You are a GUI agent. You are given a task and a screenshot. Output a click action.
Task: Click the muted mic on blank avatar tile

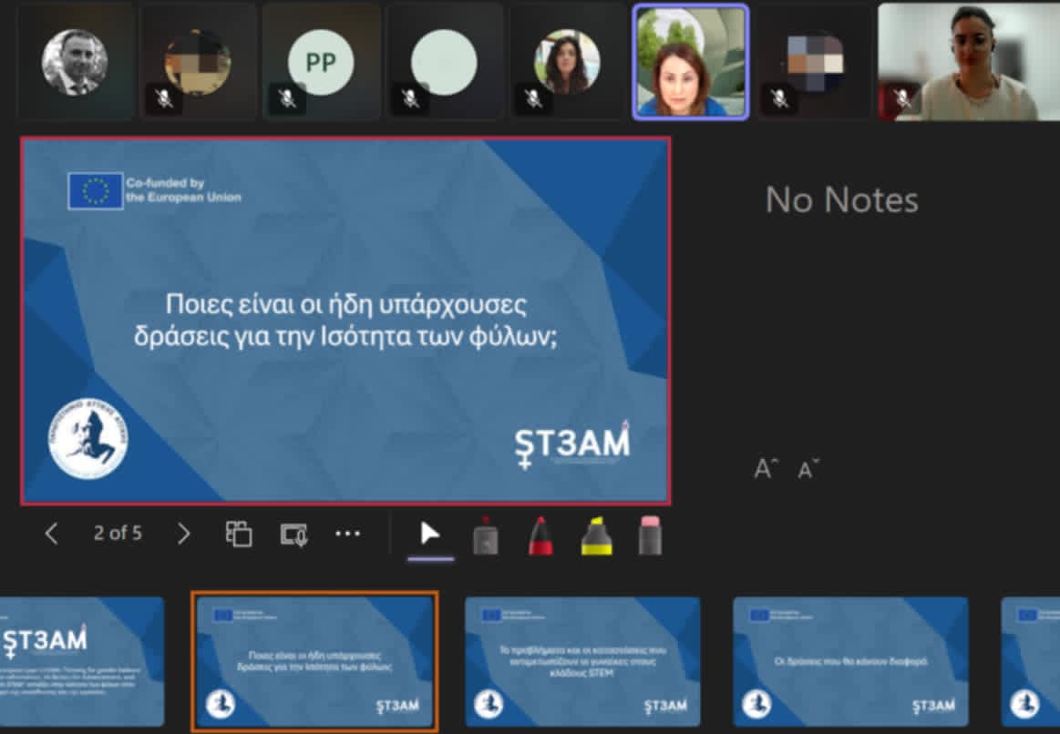click(x=409, y=99)
